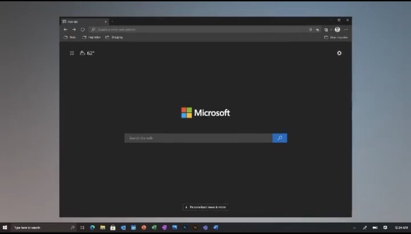
Task: Show hidden system tray icons
Action: pos(354,228)
